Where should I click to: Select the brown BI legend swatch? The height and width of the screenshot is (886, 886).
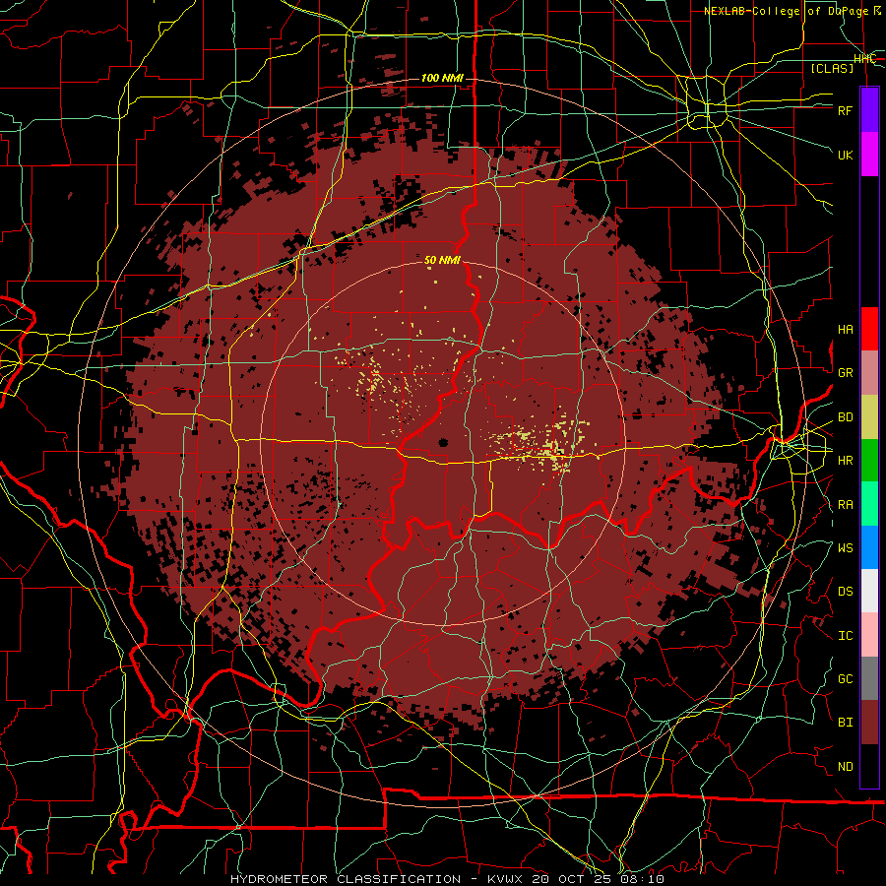tap(869, 723)
